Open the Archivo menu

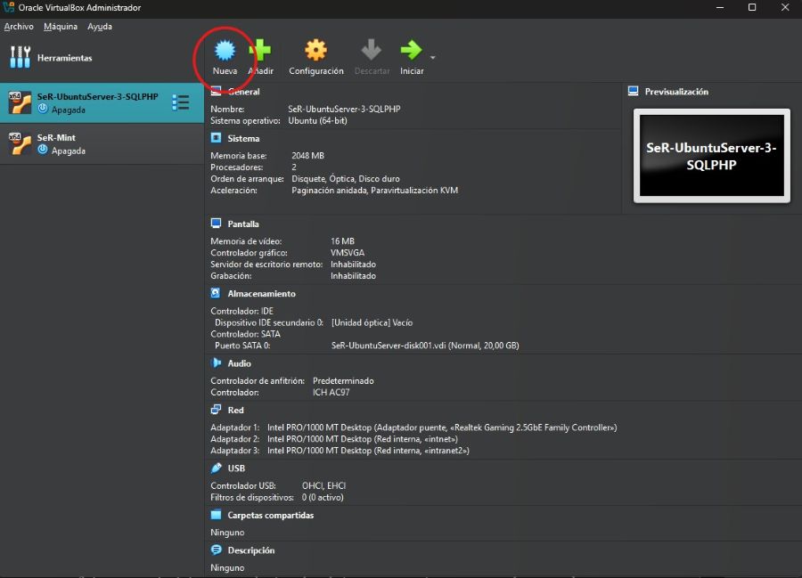(x=19, y=27)
